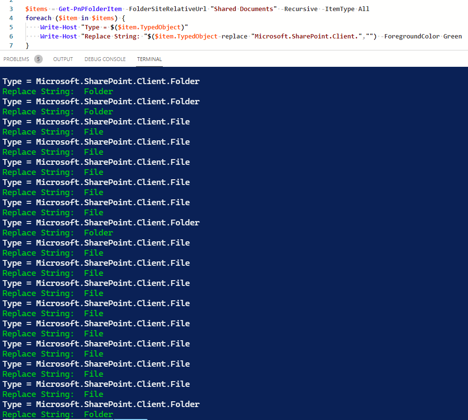Select the first green Replace String output line
Screen dimensions: 468x420
pyautogui.click(x=57, y=91)
